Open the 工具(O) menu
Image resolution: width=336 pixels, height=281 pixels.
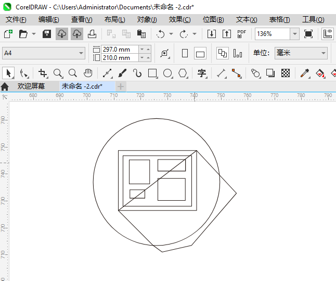tap(313, 20)
